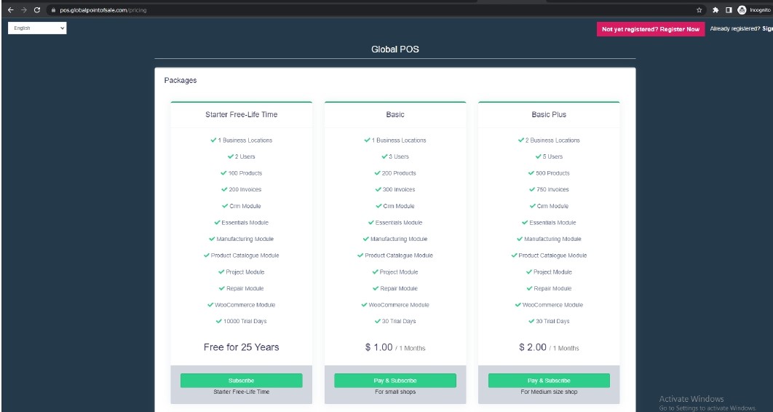Open the browser extensions puzzle icon
Viewport: 773px width, 412px height.
coord(715,9)
